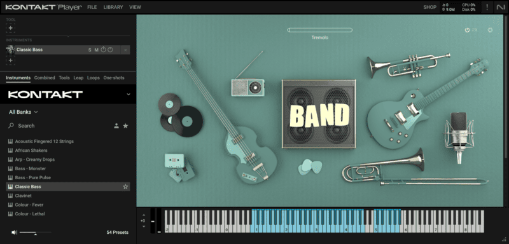Screen dimensions: 509x244
Task: Filter by user presets icon
Action: (116, 126)
